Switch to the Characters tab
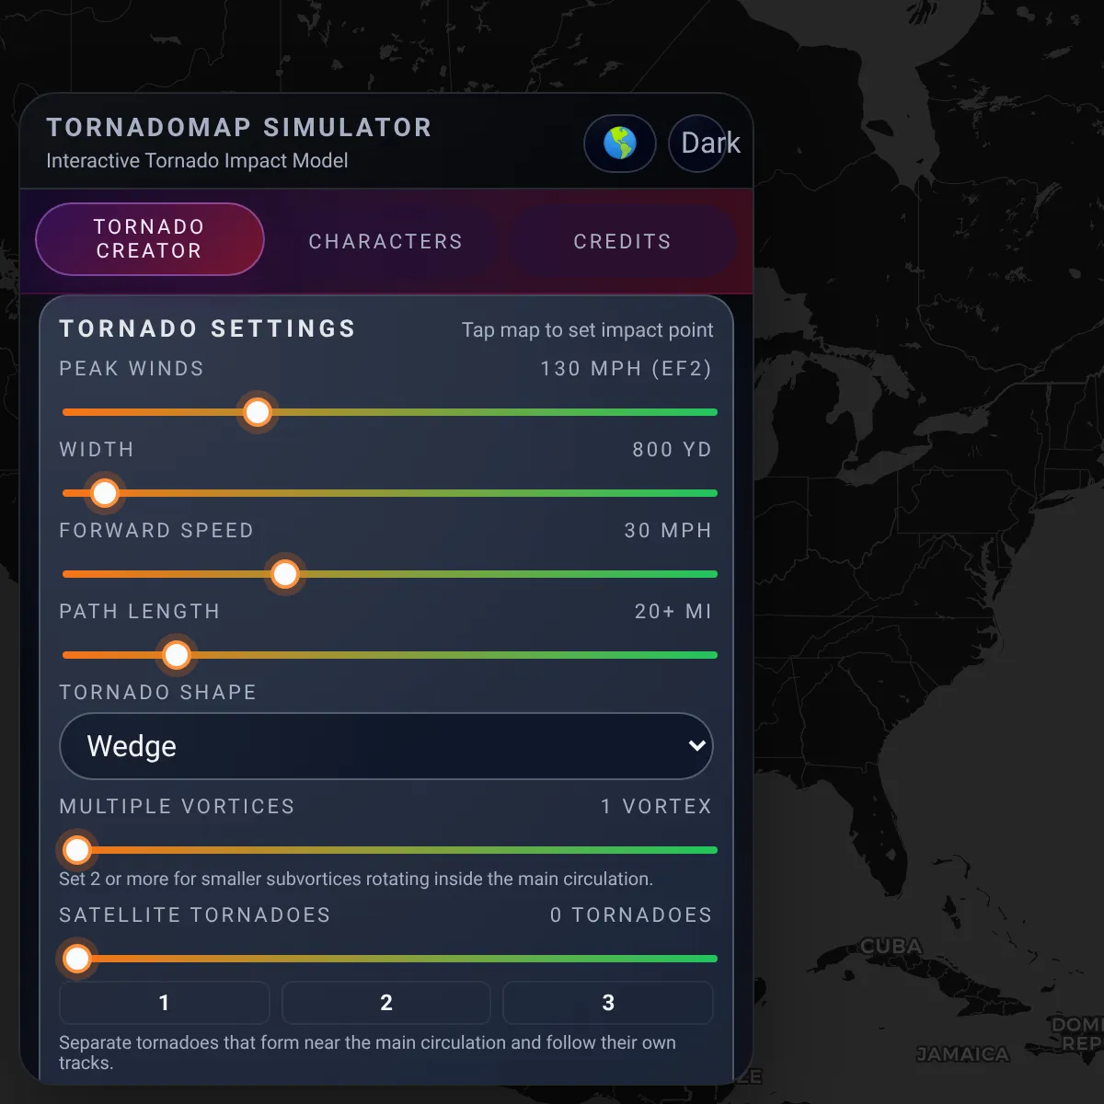1104x1104 pixels. click(385, 241)
